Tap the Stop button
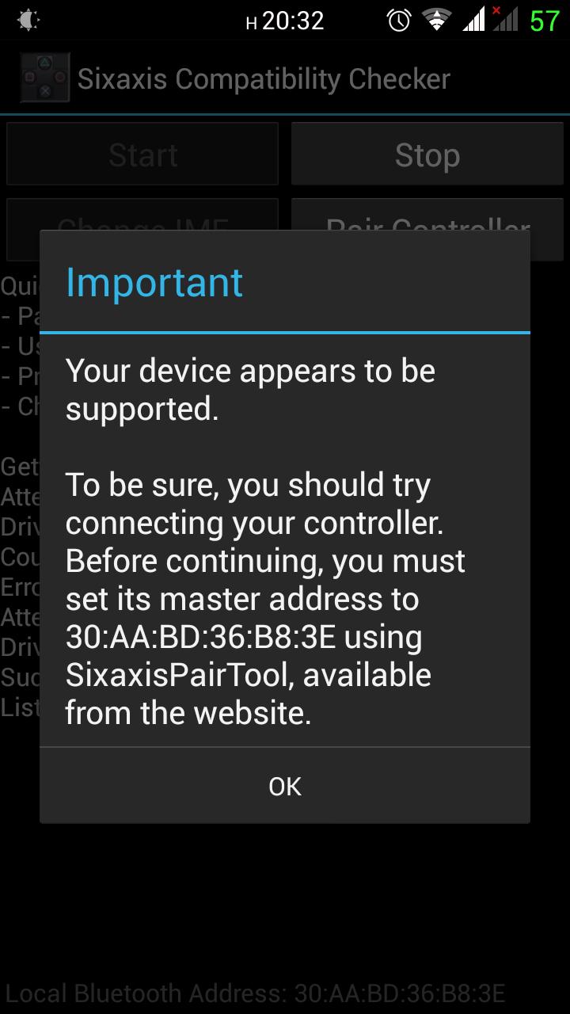Image resolution: width=570 pixels, height=1014 pixels. (x=427, y=154)
